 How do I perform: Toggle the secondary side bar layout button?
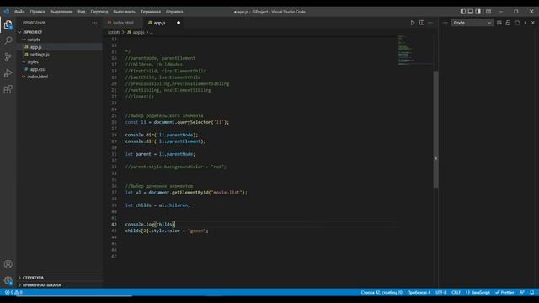478,11
